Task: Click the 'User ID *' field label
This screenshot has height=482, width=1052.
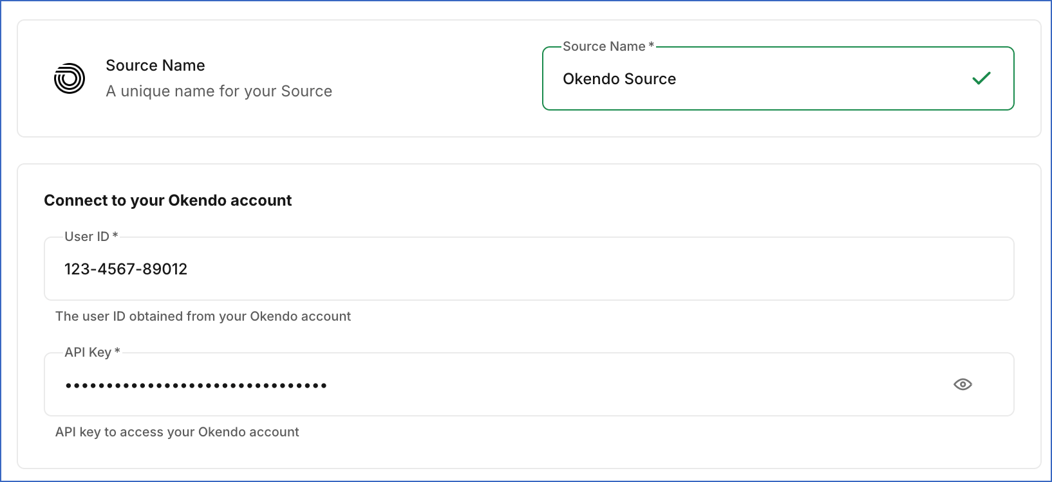Action: click(91, 237)
